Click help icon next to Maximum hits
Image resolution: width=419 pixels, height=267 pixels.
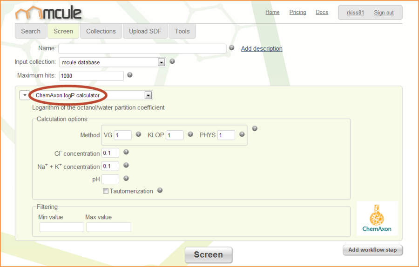point(130,75)
